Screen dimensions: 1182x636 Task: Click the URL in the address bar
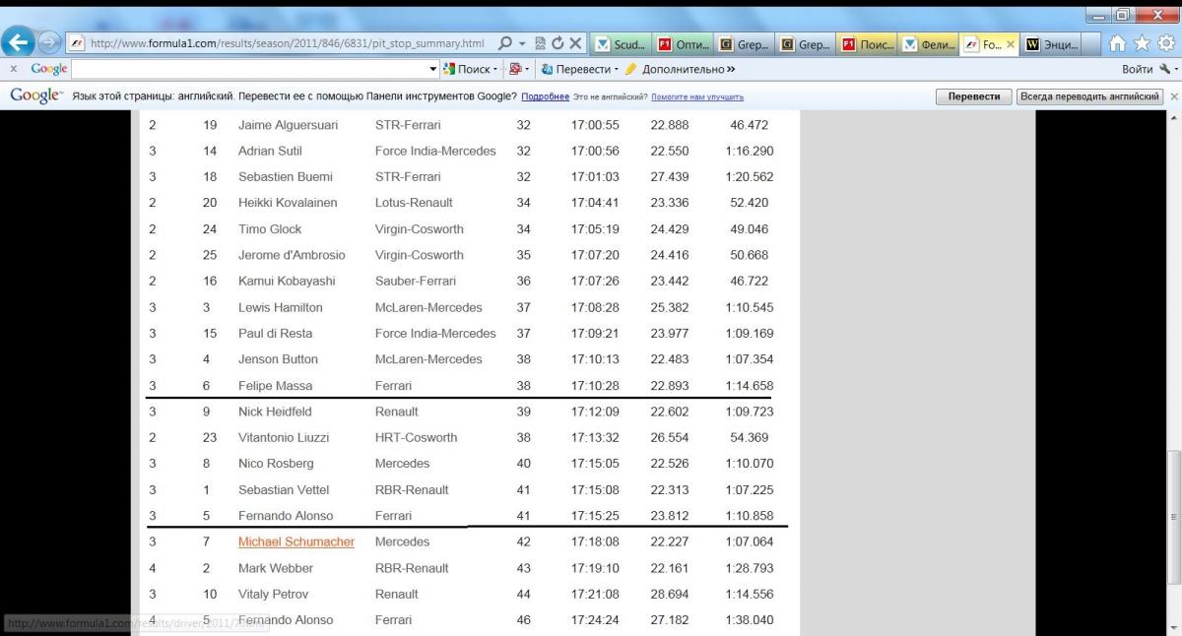point(287,43)
